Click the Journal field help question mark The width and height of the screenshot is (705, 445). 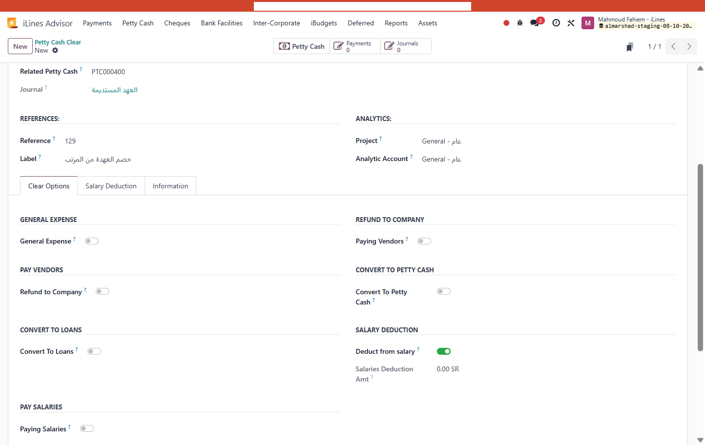(46, 87)
